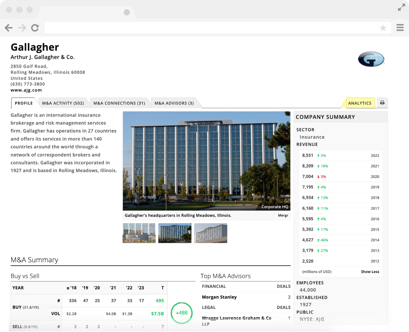
Task: Bookmark the page with the star icon
Action: click(x=383, y=28)
